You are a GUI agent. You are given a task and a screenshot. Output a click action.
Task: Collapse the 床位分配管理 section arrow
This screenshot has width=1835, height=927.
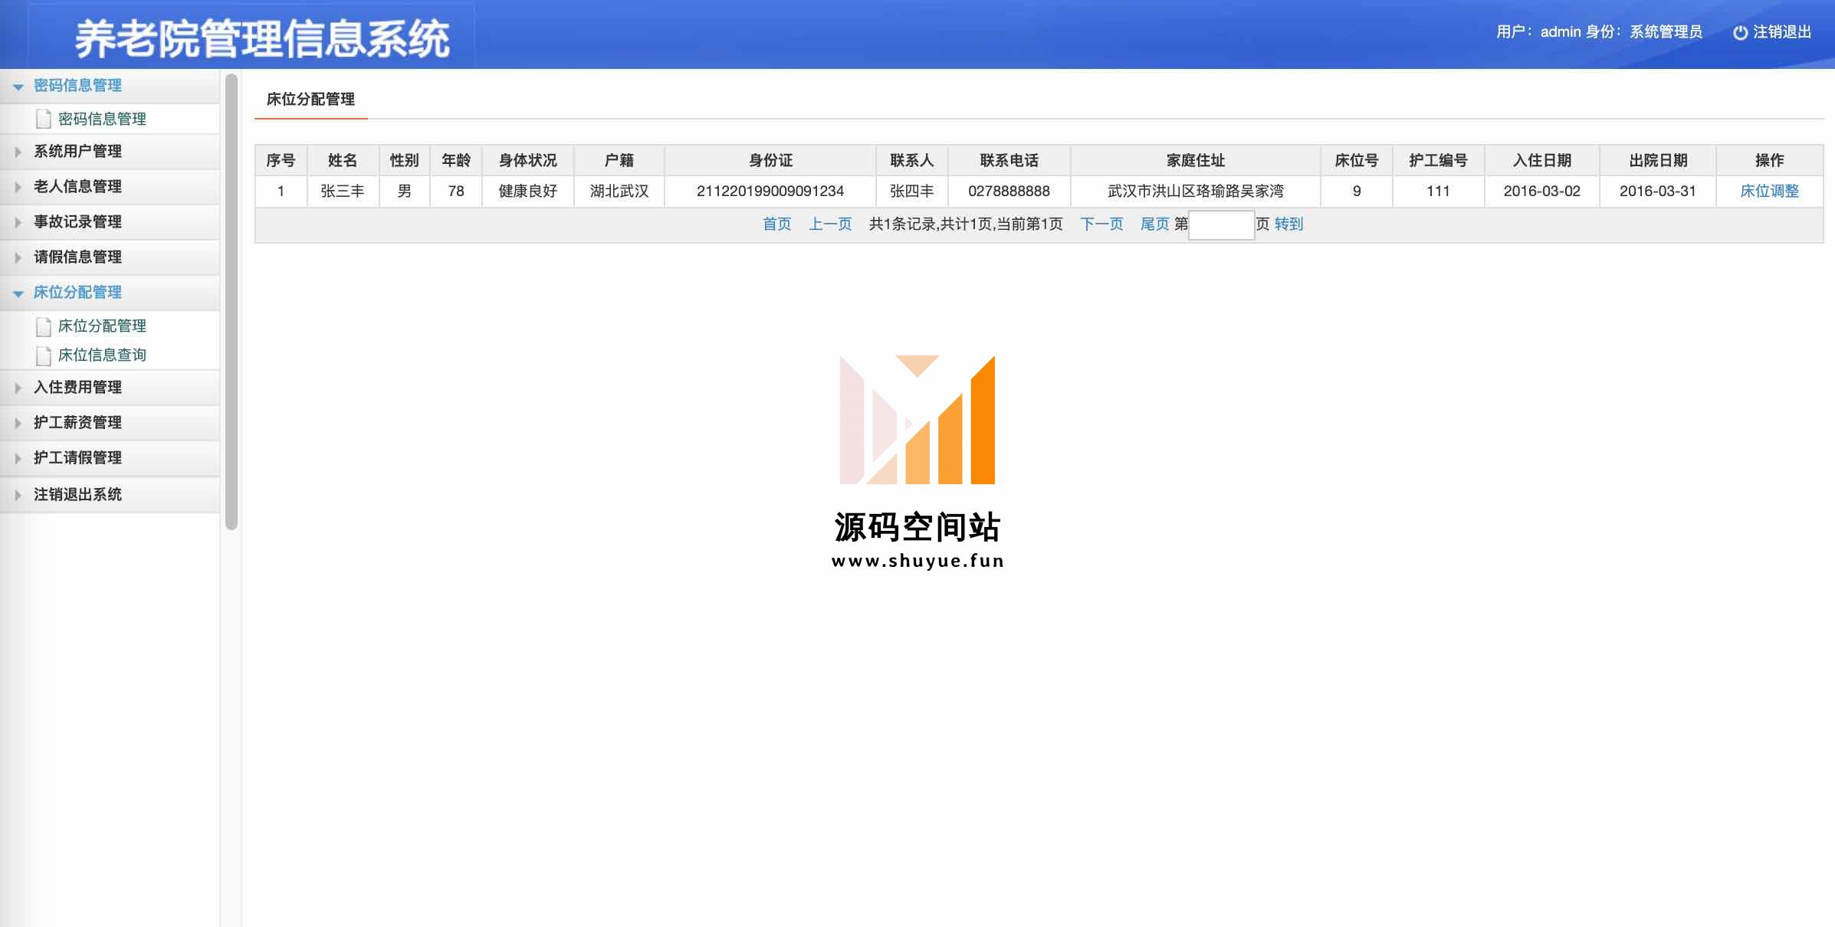[x=18, y=293]
